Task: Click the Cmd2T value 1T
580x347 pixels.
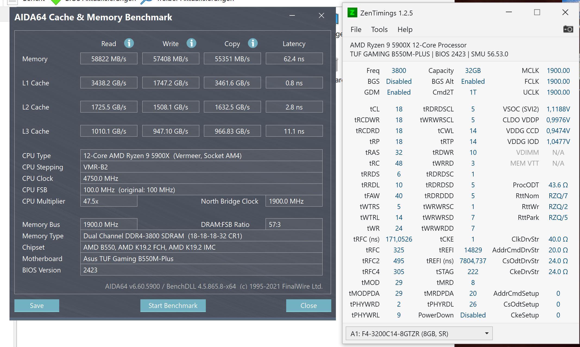Action: pyautogui.click(x=473, y=92)
